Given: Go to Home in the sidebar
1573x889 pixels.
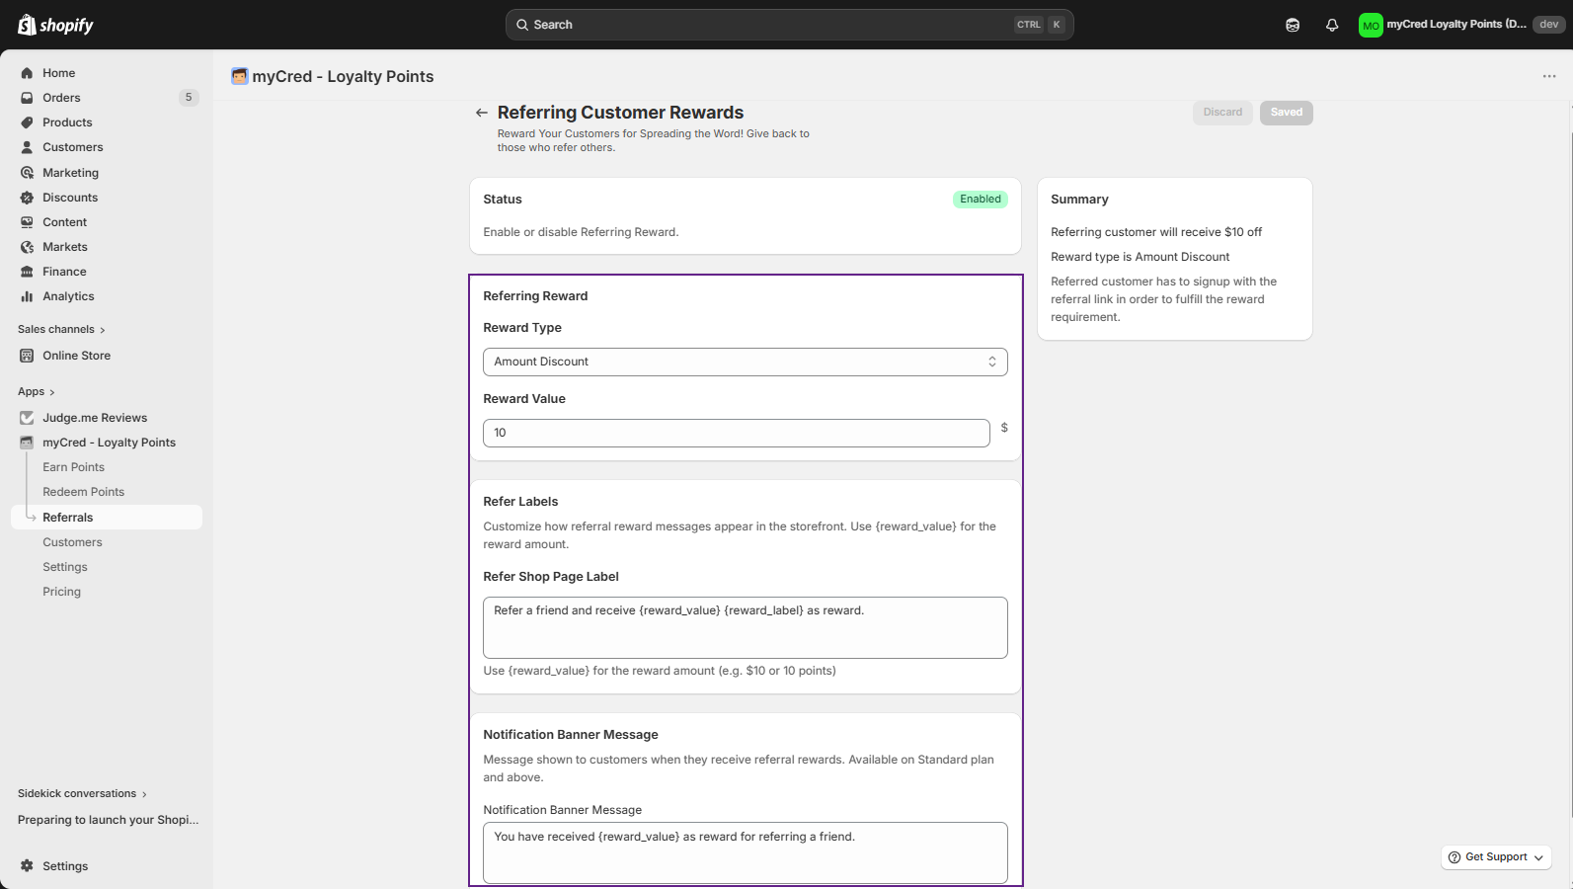Looking at the screenshot, I should pyautogui.click(x=58, y=73).
